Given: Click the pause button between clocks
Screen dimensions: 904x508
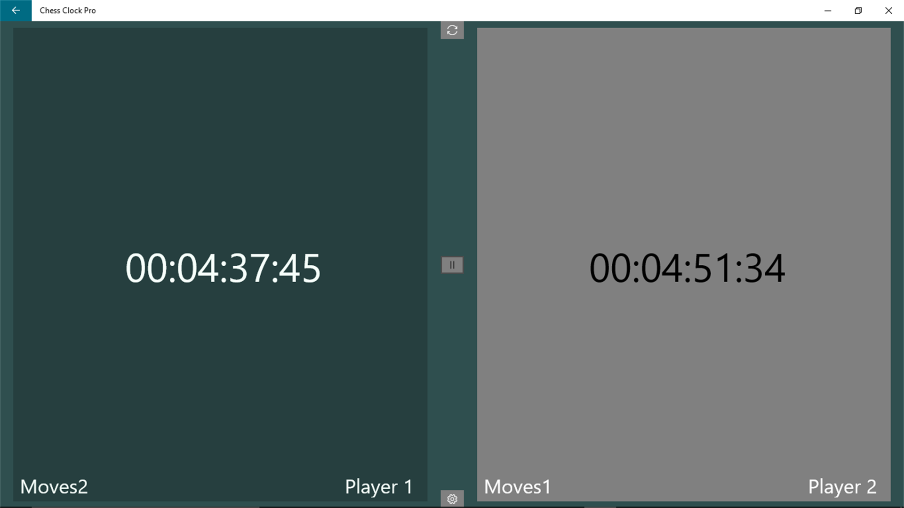Looking at the screenshot, I should point(452,264).
